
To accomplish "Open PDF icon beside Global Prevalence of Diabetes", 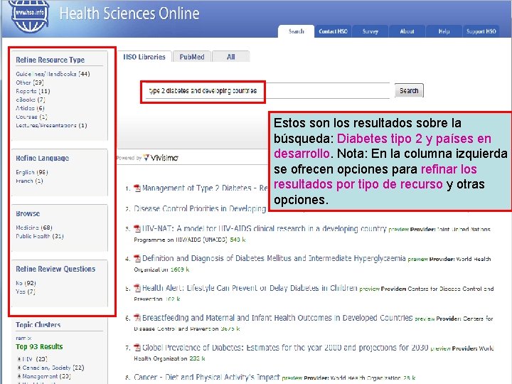I will coord(137,348).
